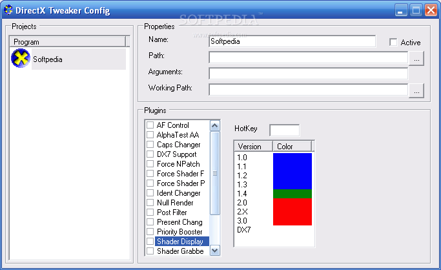The width and height of the screenshot is (441, 270).
Task: Pick the blue color swatch for version 1.1
Action: [x=292, y=167]
